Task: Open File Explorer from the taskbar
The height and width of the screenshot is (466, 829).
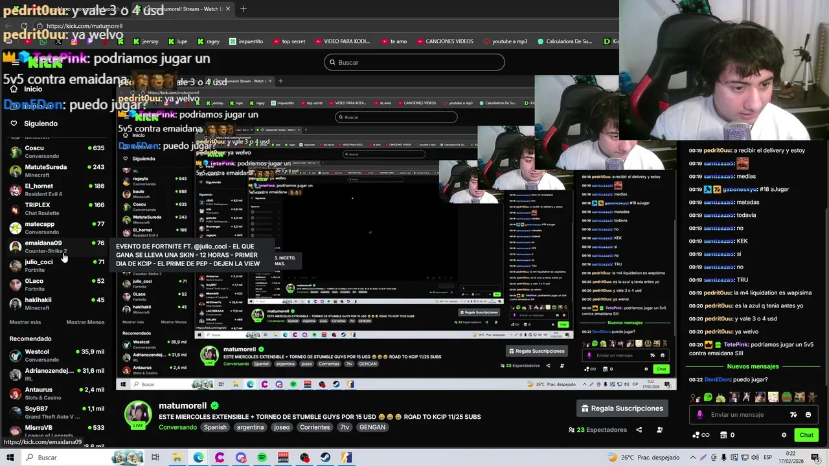Action: tap(177, 458)
